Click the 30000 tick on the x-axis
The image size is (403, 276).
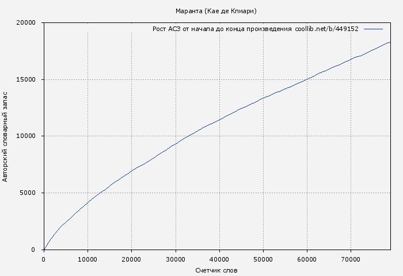(x=175, y=259)
